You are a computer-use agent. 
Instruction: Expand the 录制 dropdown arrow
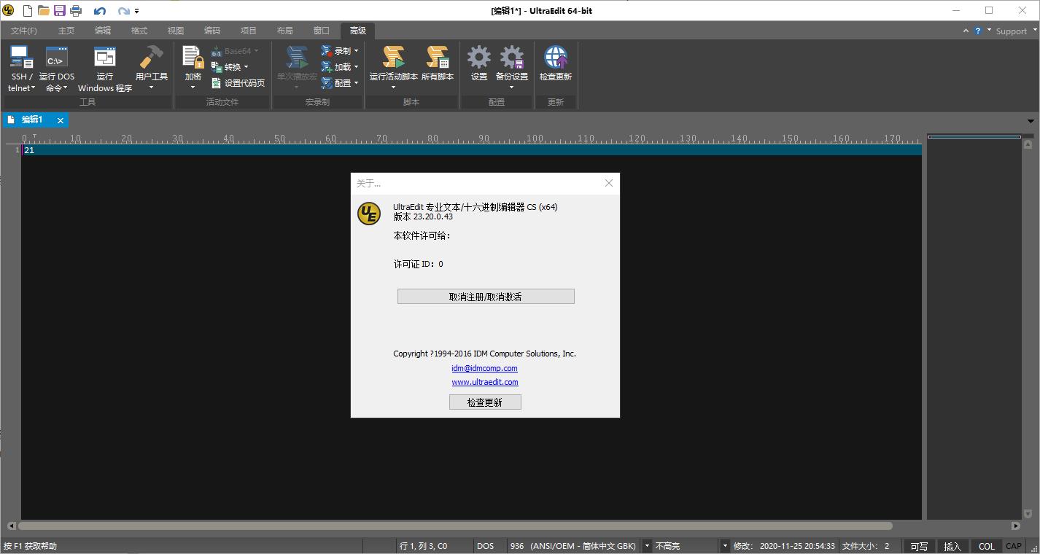coord(356,51)
